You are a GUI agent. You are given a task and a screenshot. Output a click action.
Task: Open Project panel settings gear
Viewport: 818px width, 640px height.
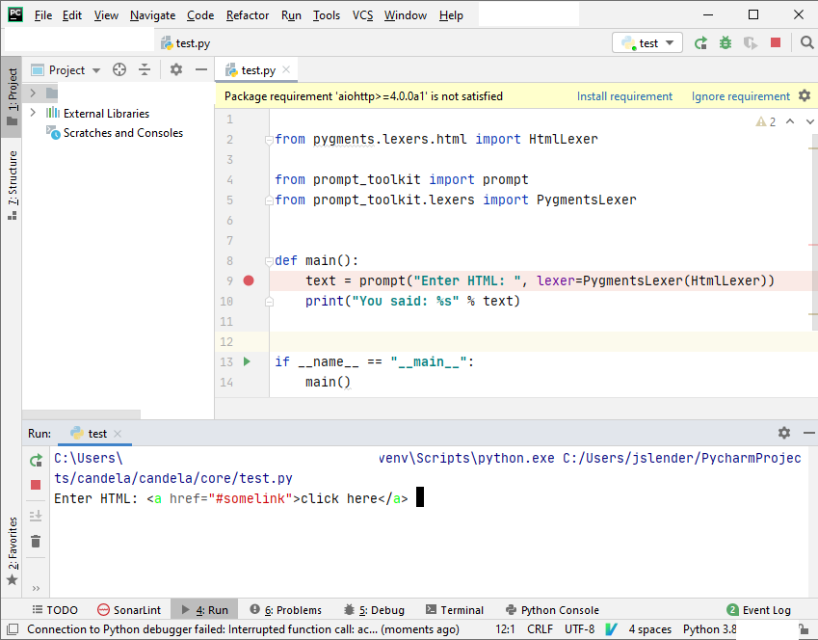point(176,69)
